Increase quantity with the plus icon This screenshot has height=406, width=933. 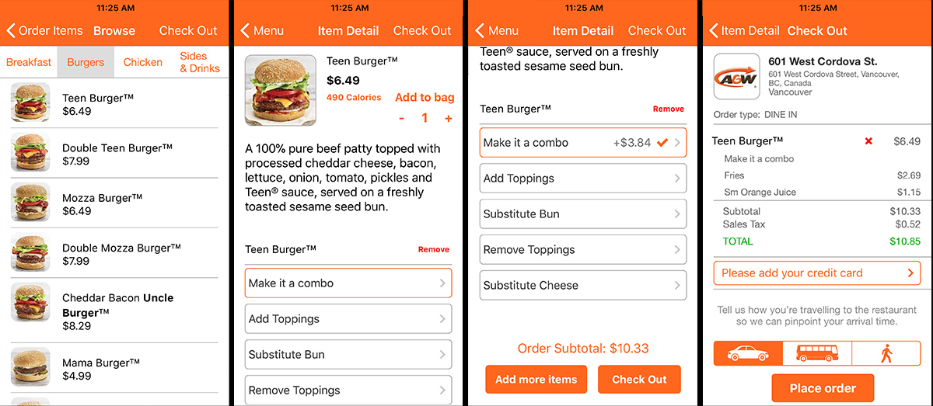[x=449, y=119]
